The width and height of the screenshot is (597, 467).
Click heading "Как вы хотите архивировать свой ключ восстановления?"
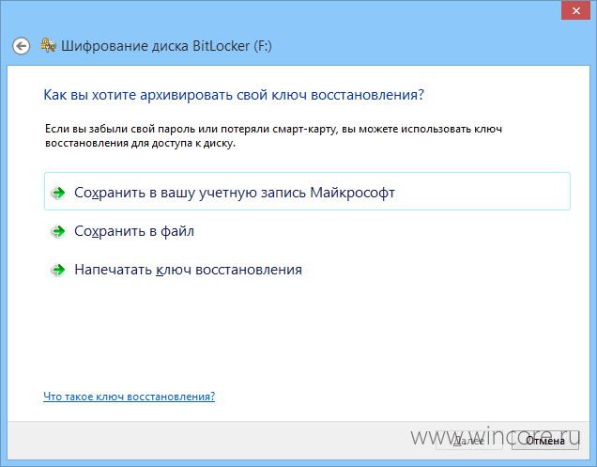pos(234,95)
